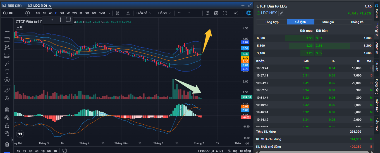Expand the Biểu đồ dropdown
The height and width of the screenshot is (153, 380).
tap(144, 13)
